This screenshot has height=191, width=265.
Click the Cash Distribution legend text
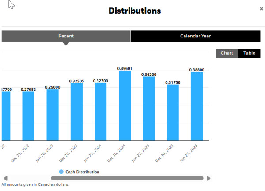tap(82, 172)
